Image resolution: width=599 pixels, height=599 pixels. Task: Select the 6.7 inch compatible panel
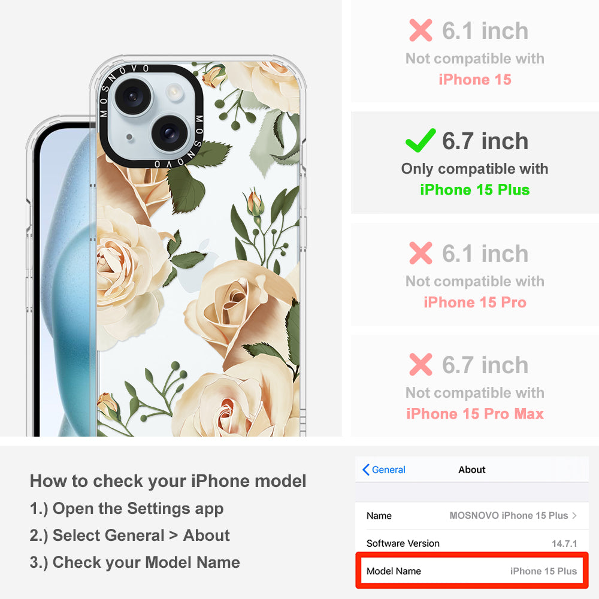pos(475,163)
